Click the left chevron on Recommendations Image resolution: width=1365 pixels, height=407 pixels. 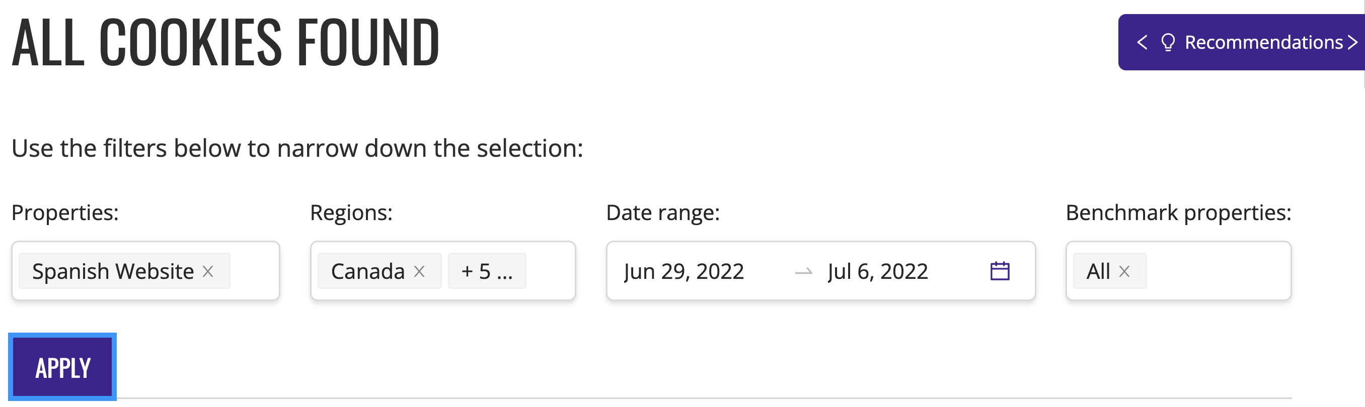coord(1142,42)
